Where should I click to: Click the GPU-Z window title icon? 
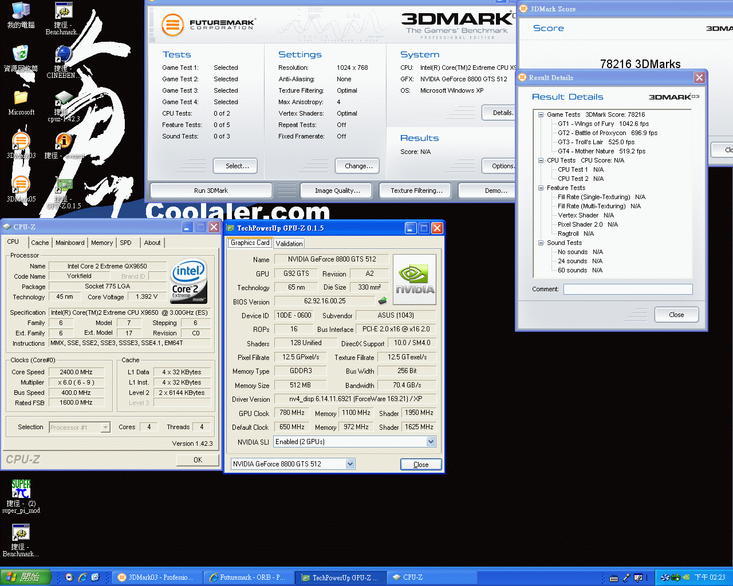point(231,228)
